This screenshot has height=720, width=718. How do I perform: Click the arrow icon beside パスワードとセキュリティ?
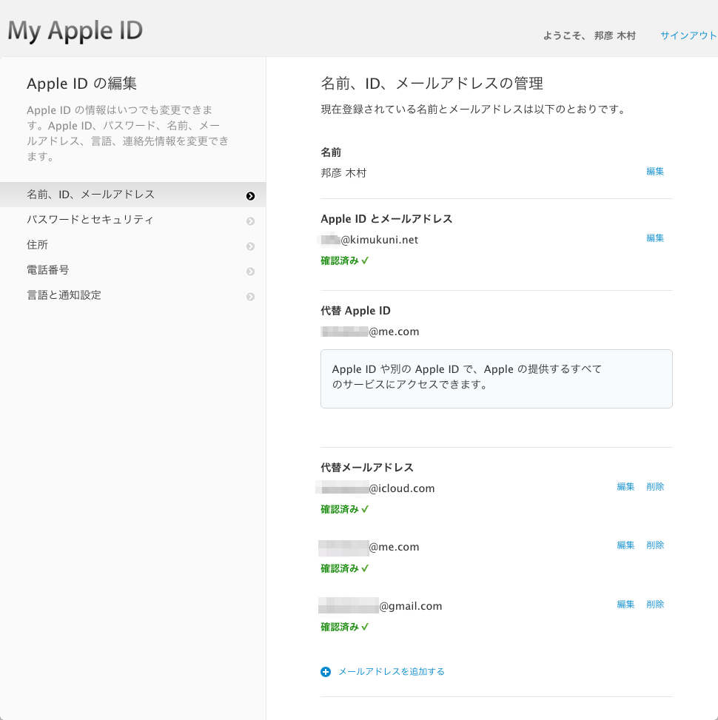point(250,221)
